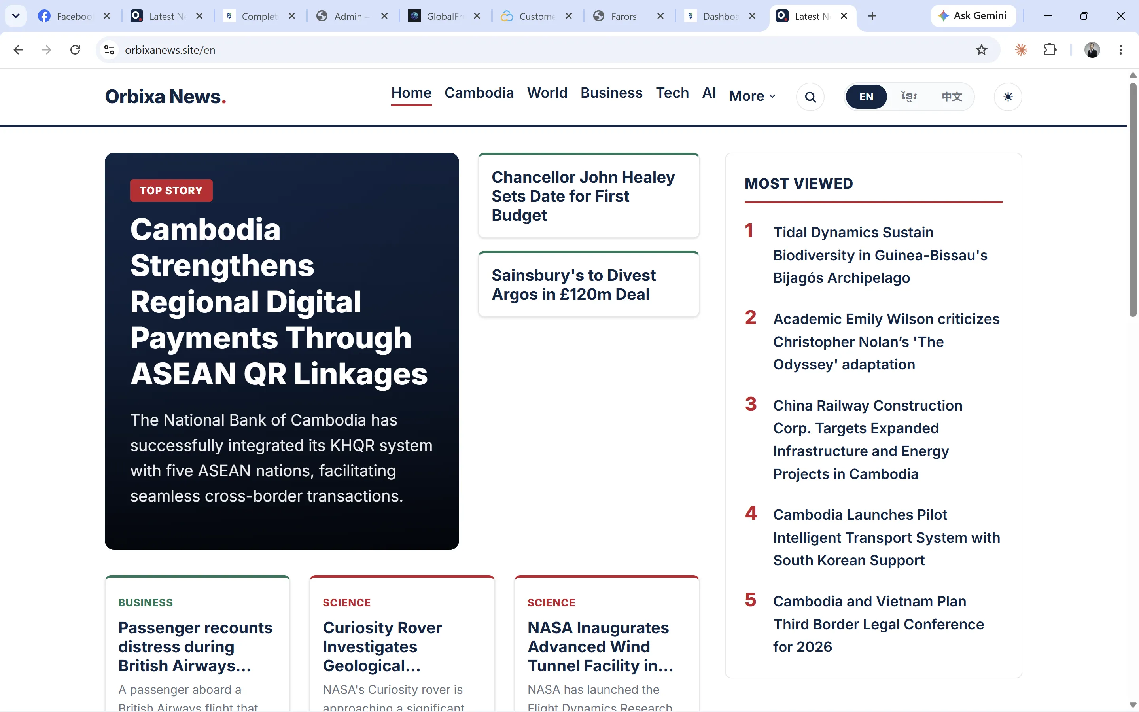
Task: Click the TOP STORY badge
Action: click(171, 190)
